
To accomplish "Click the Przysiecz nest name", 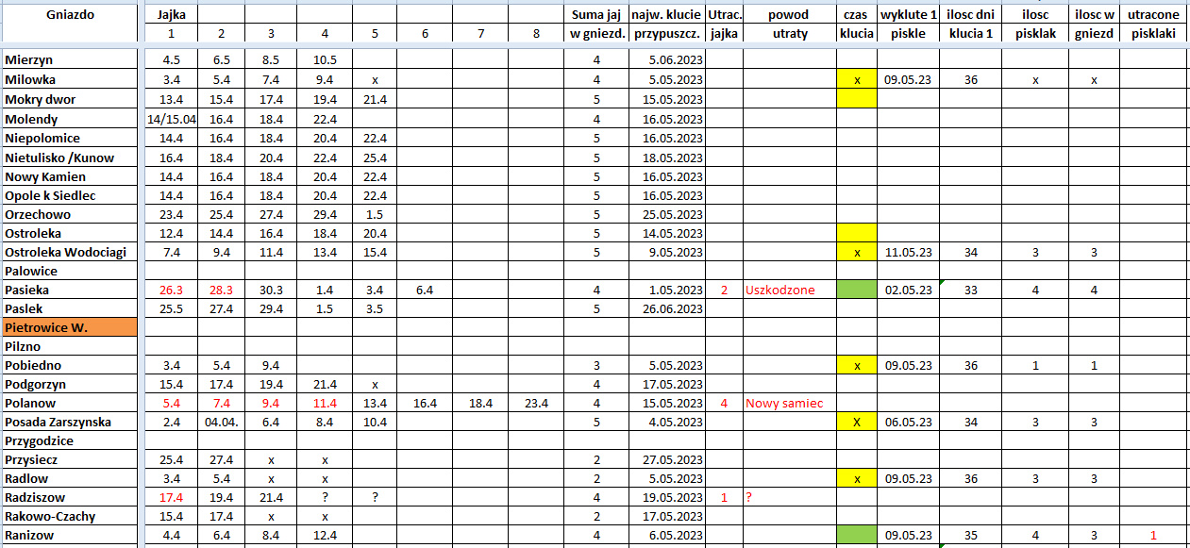I will click(x=70, y=459).
